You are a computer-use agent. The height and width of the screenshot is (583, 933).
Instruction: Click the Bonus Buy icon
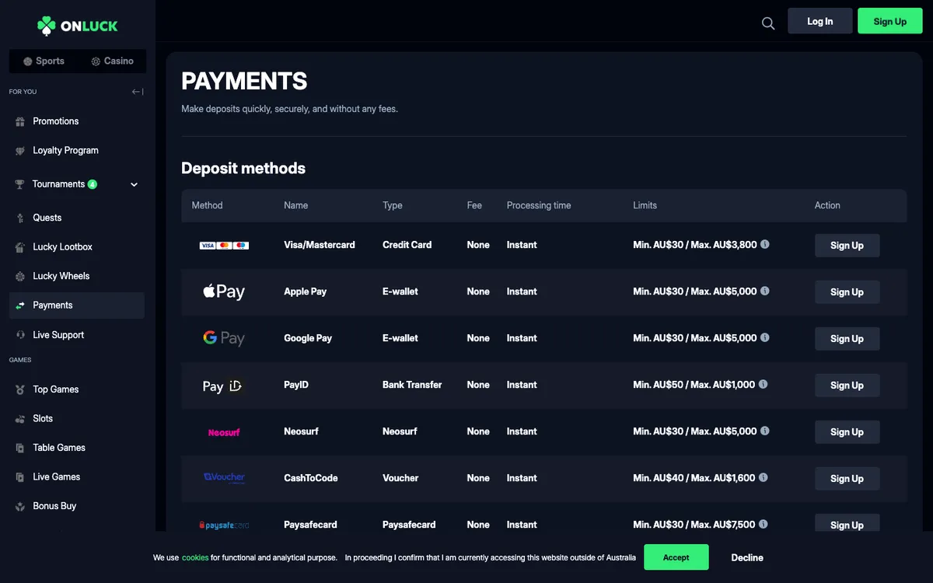(x=20, y=506)
